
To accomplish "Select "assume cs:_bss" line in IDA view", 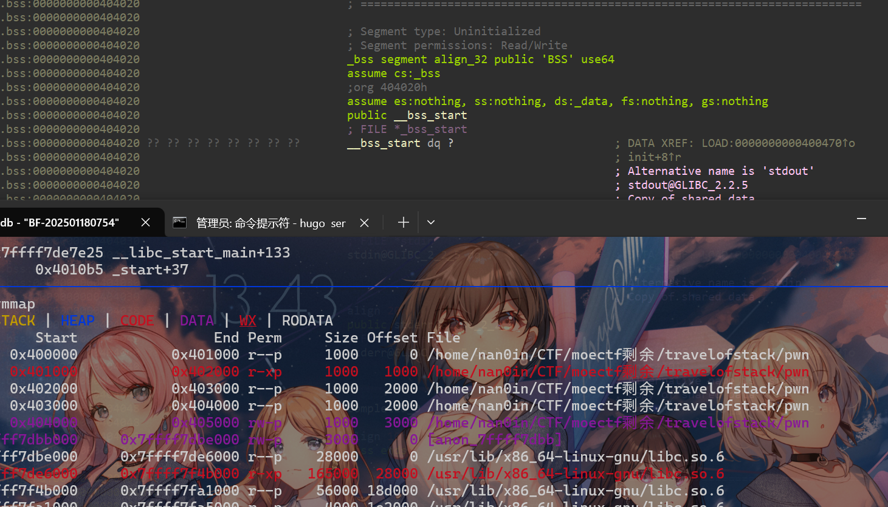I will point(393,73).
